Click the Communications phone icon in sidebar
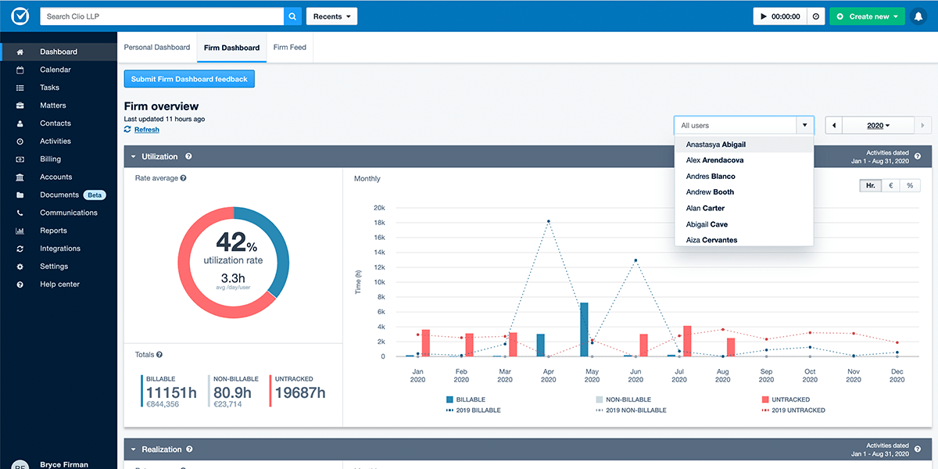The image size is (938, 469). [x=20, y=213]
